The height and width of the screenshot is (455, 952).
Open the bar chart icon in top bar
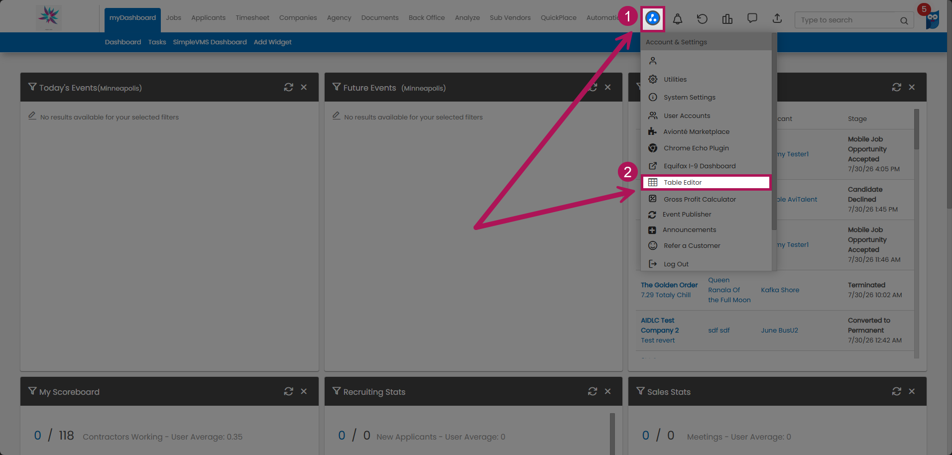[727, 19]
